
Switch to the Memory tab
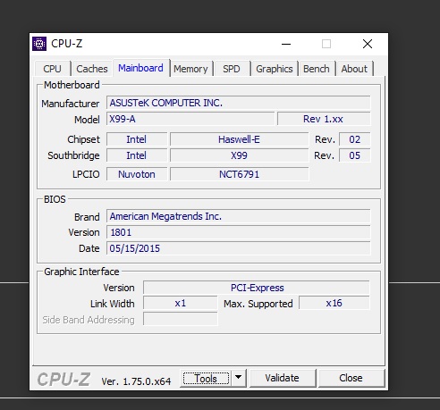tap(190, 69)
